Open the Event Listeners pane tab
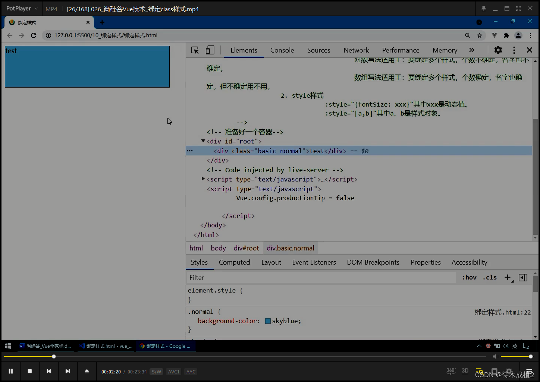Screen dimensions: 540x382 tap(314, 262)
